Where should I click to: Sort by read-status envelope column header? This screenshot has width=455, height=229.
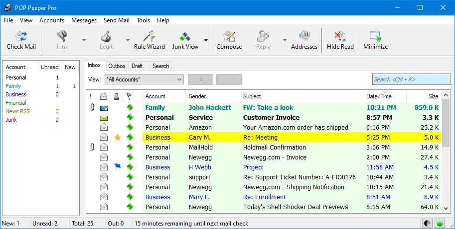[x=104, y=96]
